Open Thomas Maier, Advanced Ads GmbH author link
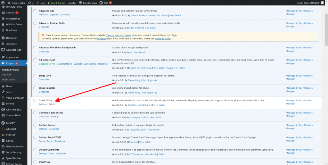Screen dimensions: 328x165 [149, 15]
